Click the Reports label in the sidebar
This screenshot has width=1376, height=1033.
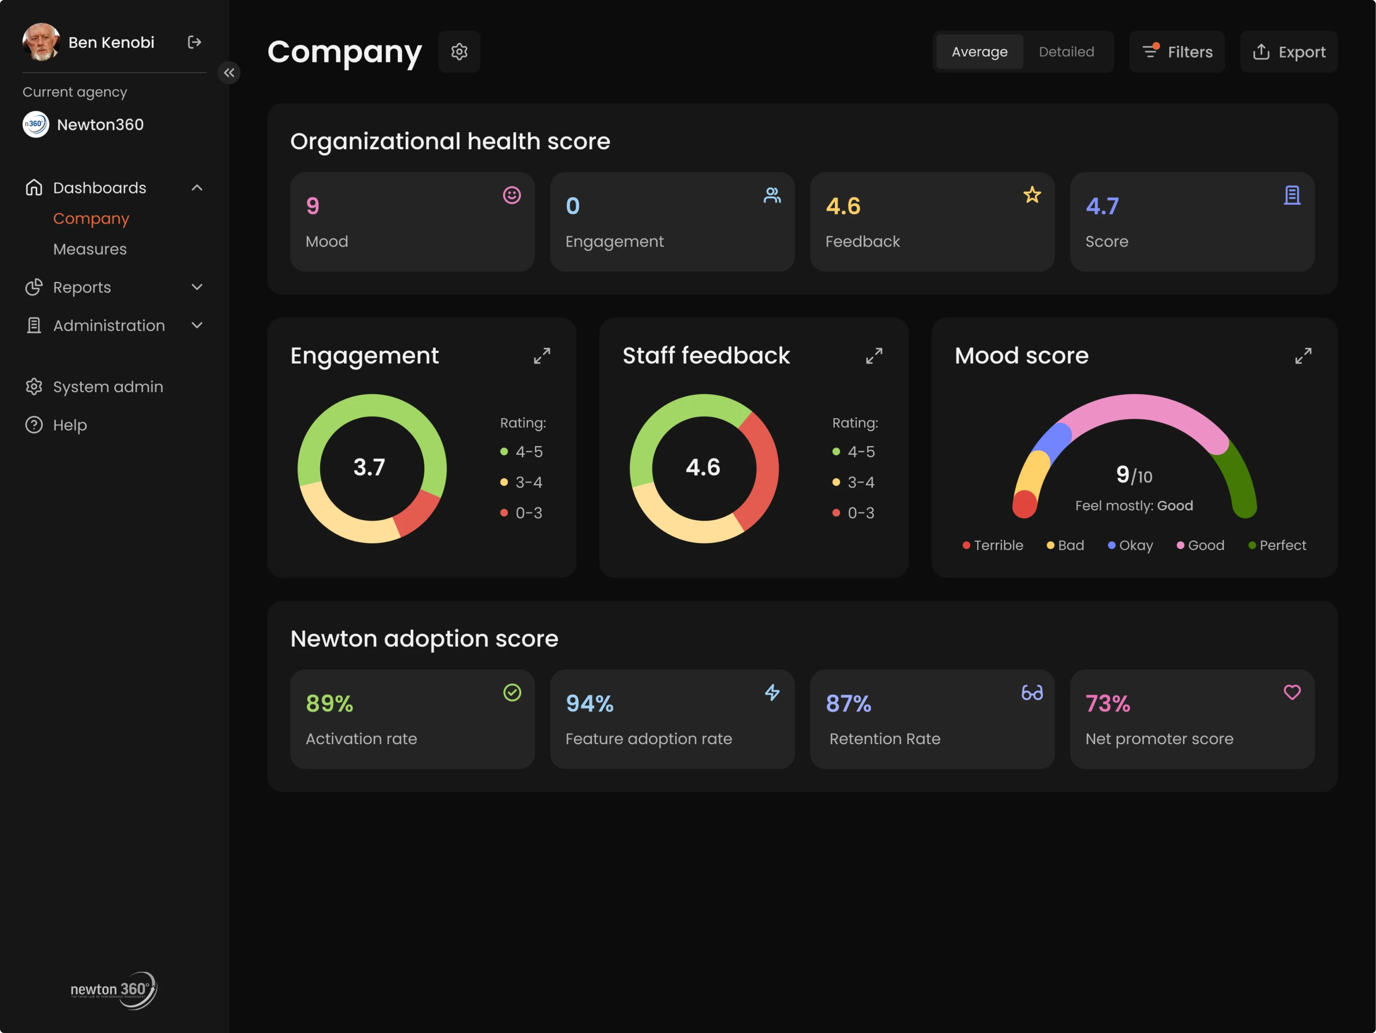pyautogui.click(x=82, y=287)
